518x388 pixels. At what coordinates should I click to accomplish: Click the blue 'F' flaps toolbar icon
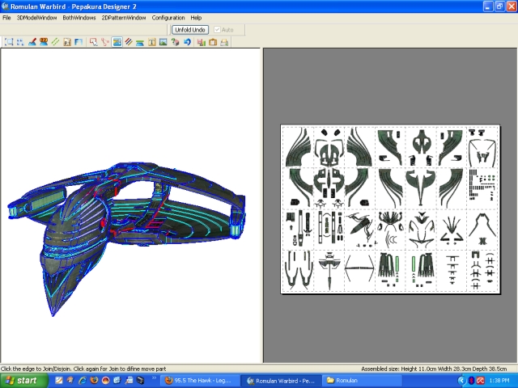79,42
